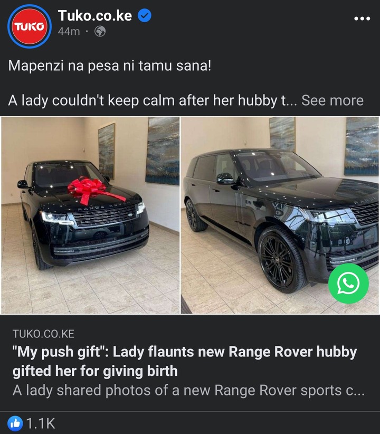
Task: Click the blue verified badge checkmark
Action: click(145, 15)
